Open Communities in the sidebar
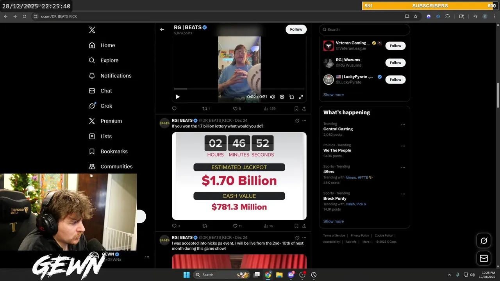The height and width of the screenshot is (281, 500). 111,166
